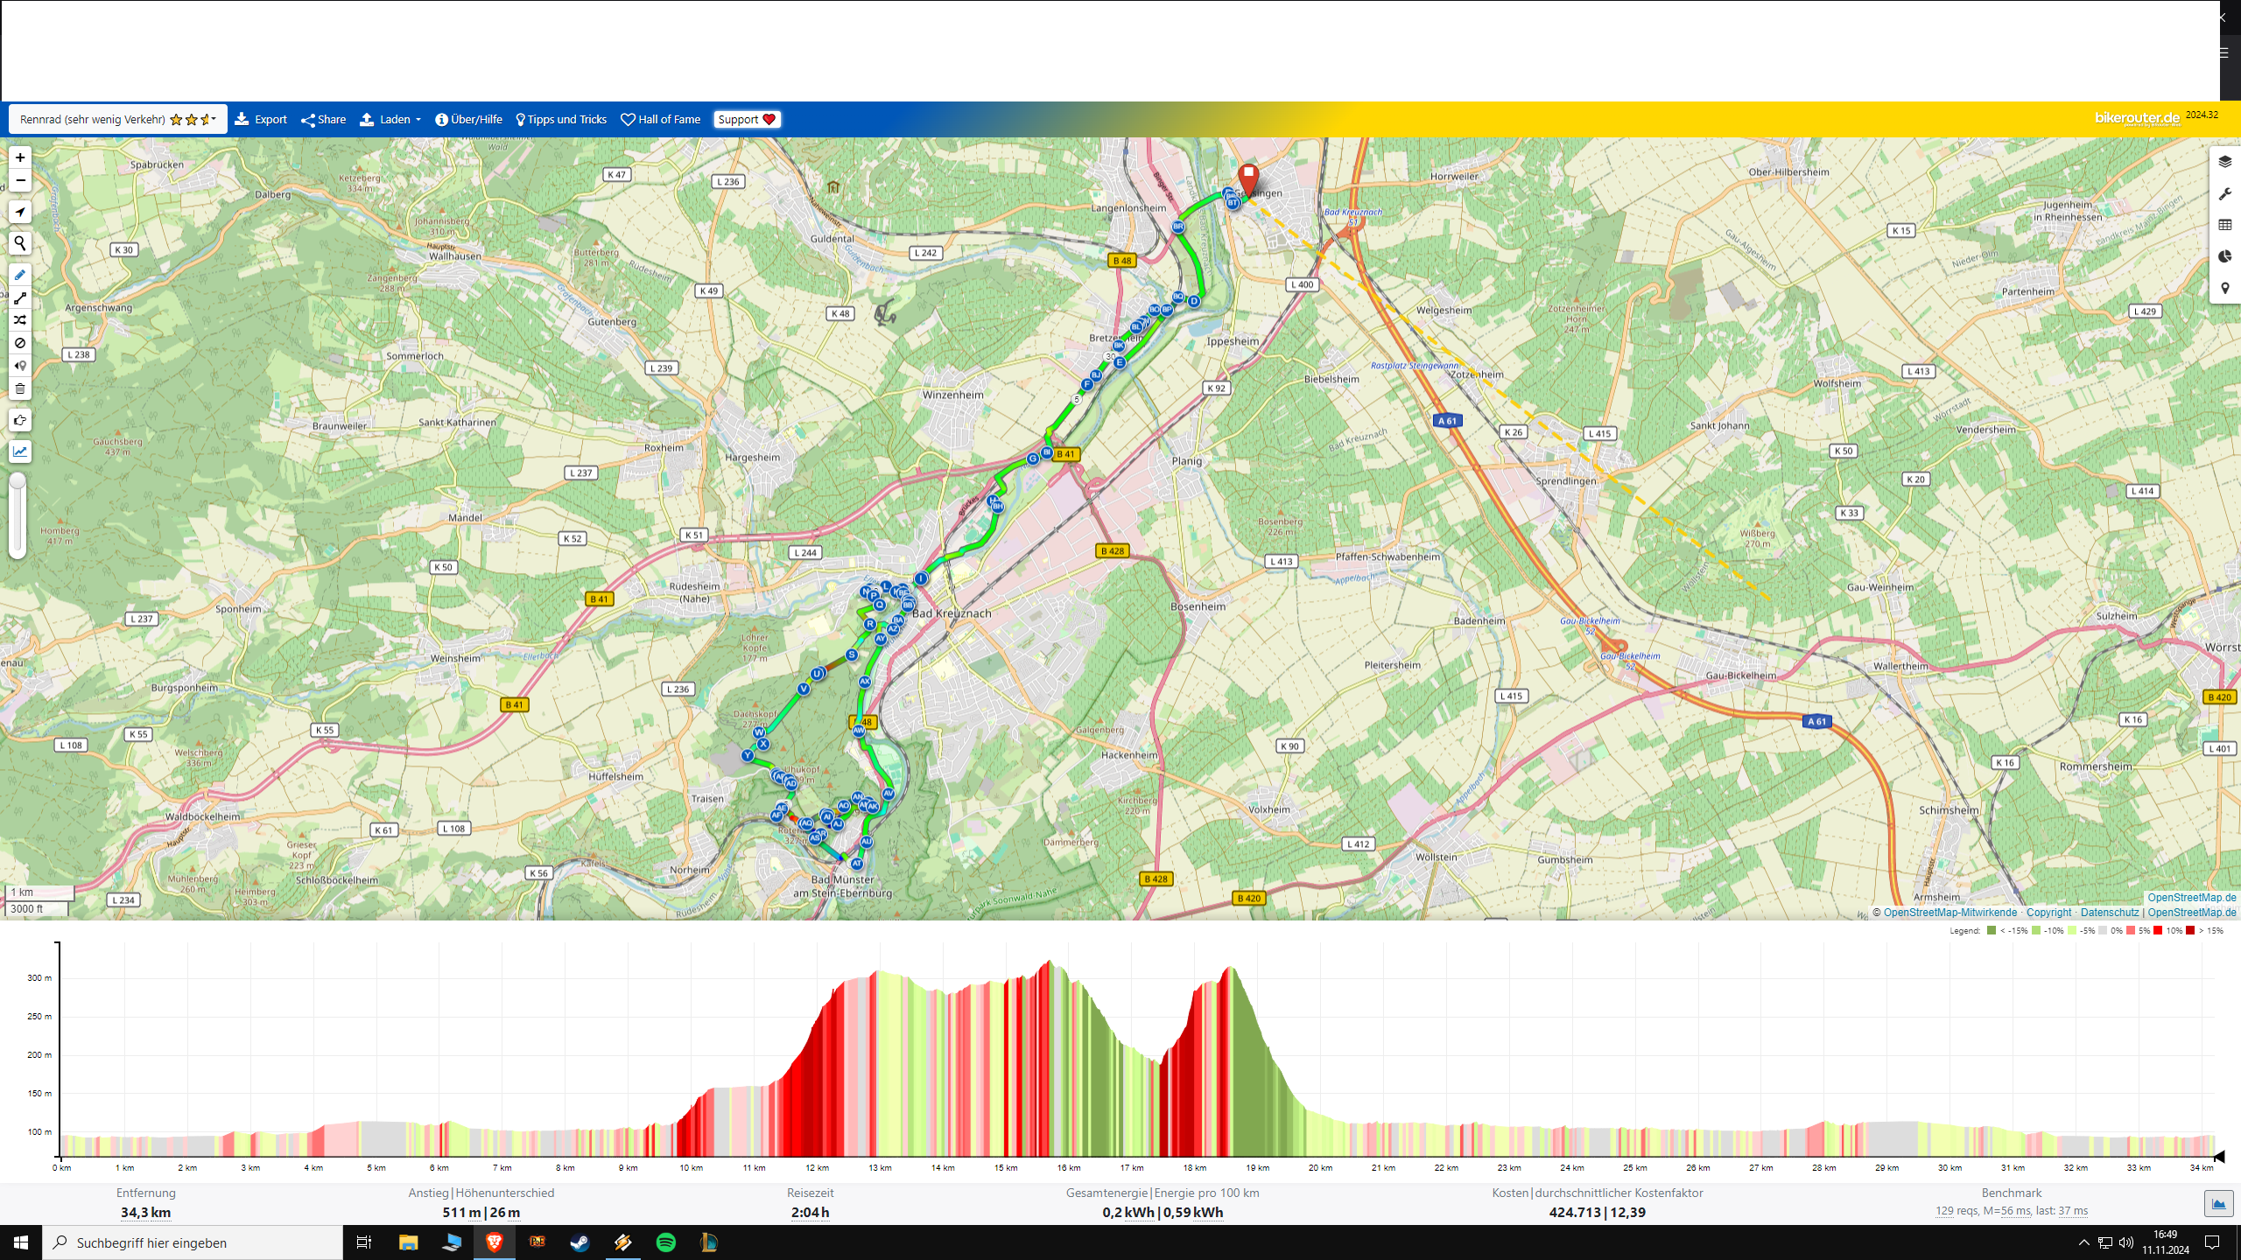Viewport: 2241px width, 1260px height.
Task: Click the Benchmark requests statistics text
Action: (2011, 1211)
